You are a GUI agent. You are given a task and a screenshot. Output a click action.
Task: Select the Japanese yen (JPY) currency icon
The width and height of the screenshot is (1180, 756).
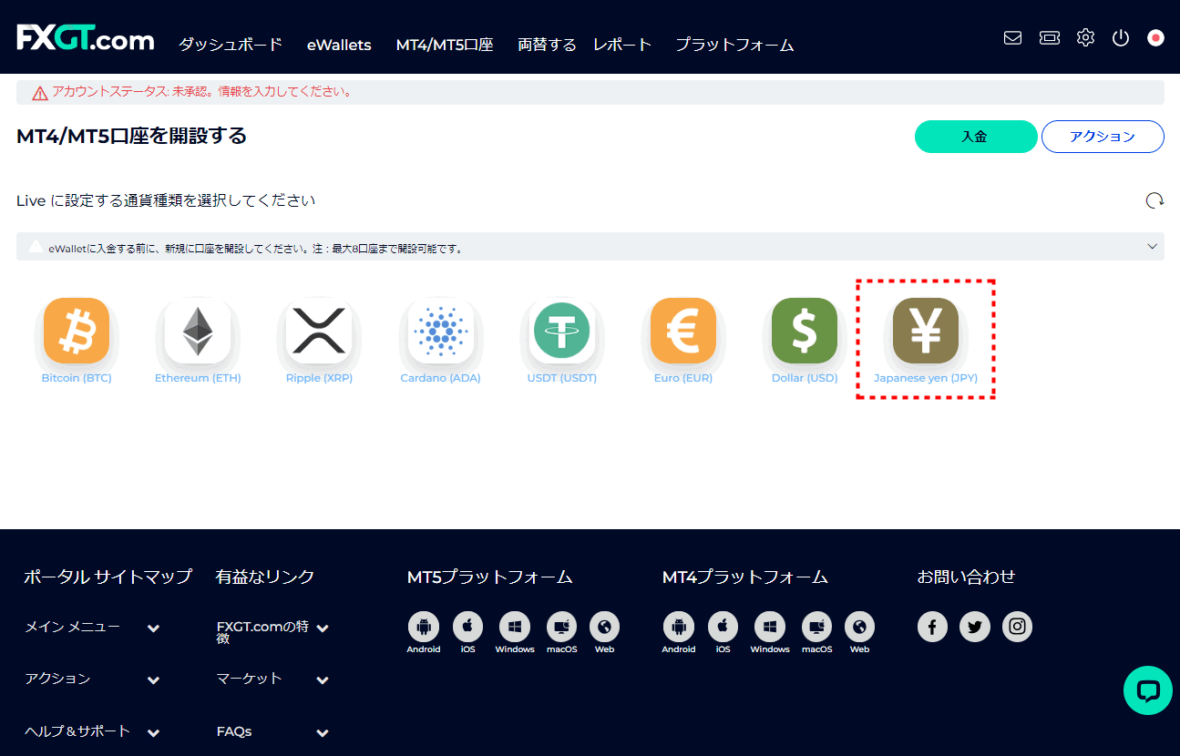point(926,331)
